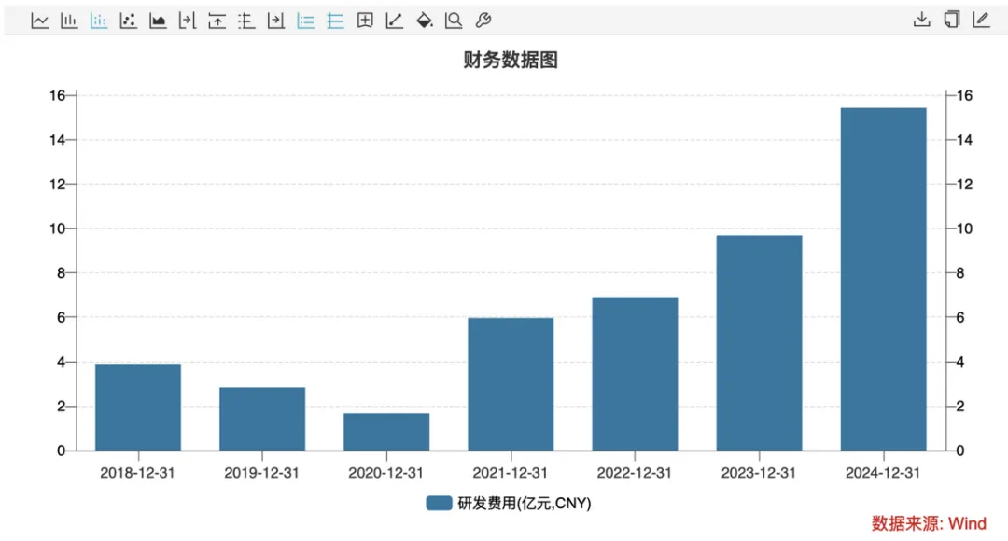Download the chart using download icon

tap(921, 20)
